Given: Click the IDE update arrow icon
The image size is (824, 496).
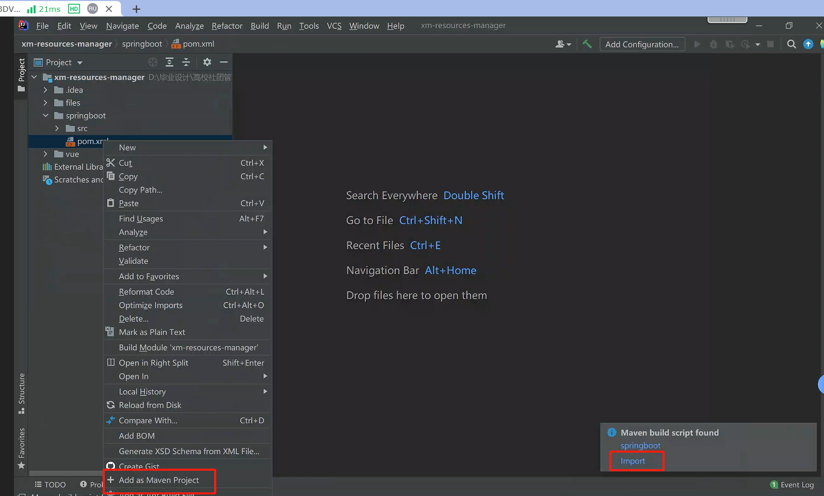Looking at the screenshot, I should tap(809, 44).
